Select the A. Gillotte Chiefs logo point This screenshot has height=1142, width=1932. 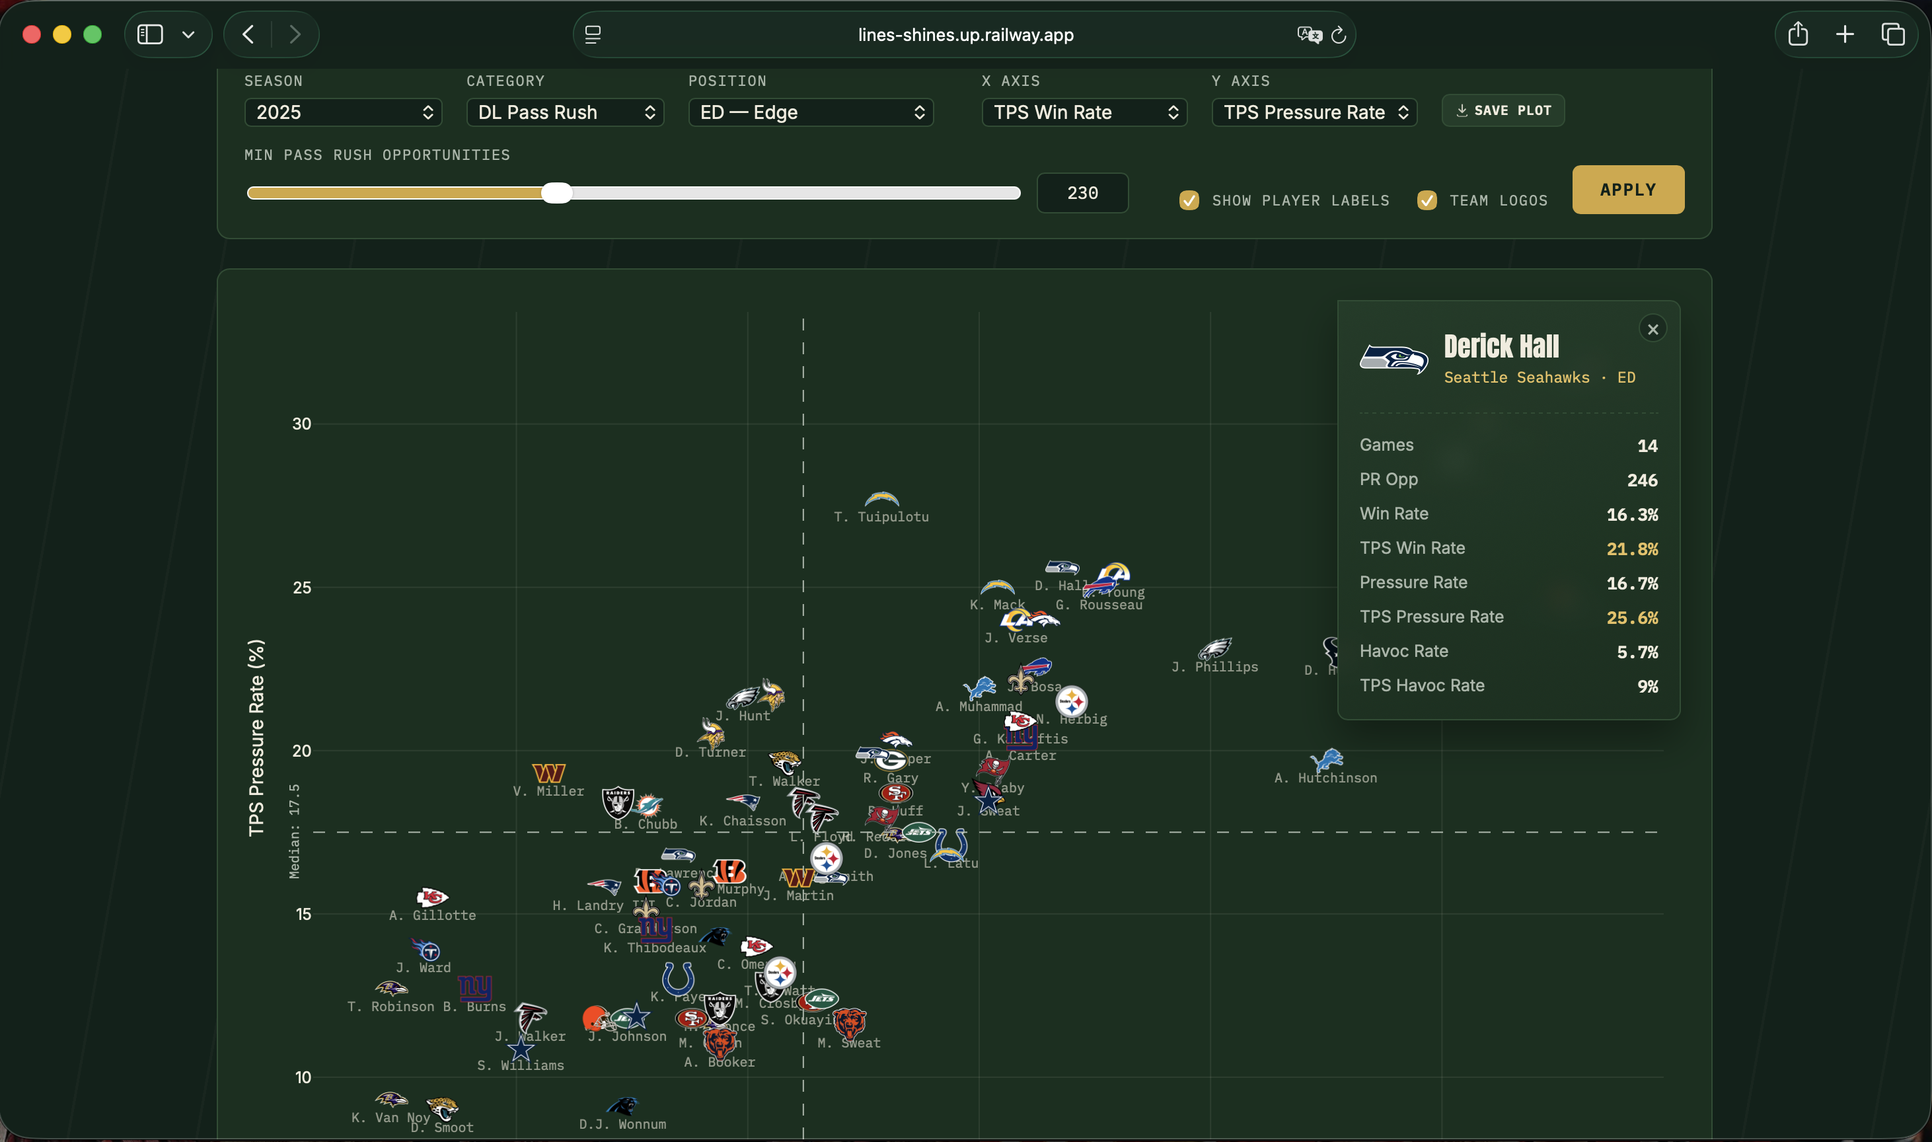(x=432, y=897)
